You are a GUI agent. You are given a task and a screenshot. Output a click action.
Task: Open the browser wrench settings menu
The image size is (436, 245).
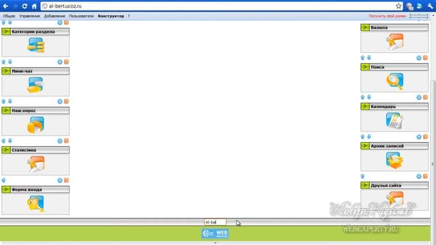coord(430,6)
